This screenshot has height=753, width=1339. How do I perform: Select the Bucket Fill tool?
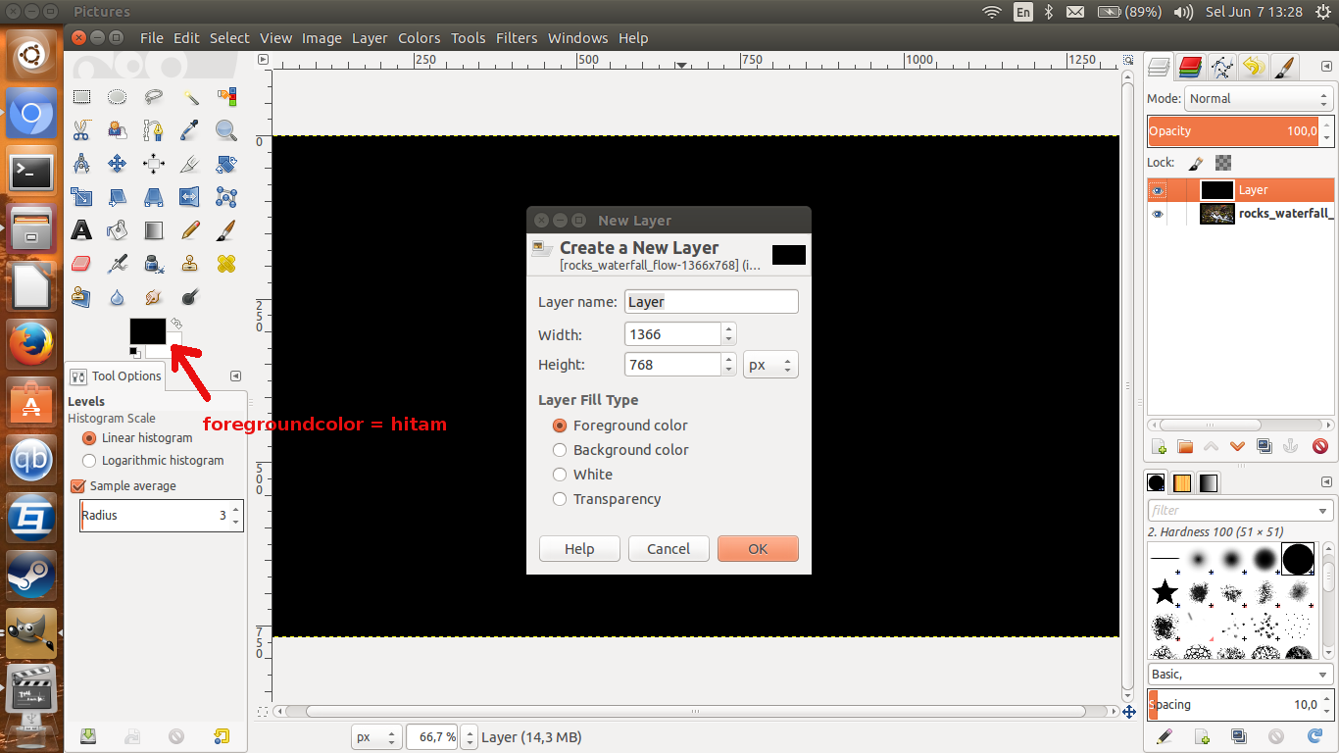tap(117, 229)
